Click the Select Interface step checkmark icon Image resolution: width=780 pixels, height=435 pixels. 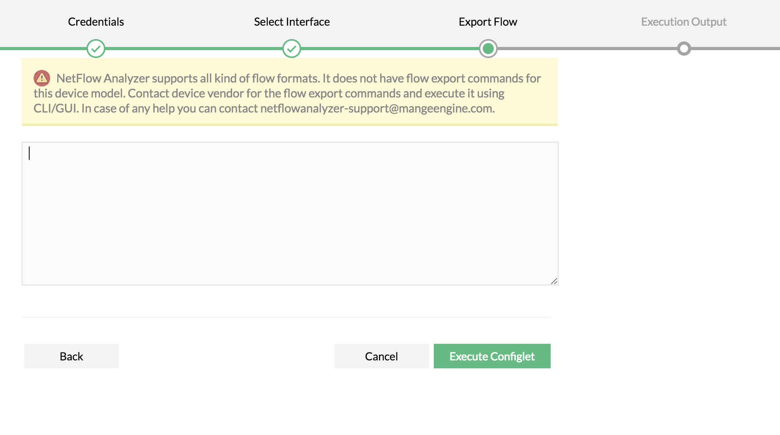click(x=292, y=49)
